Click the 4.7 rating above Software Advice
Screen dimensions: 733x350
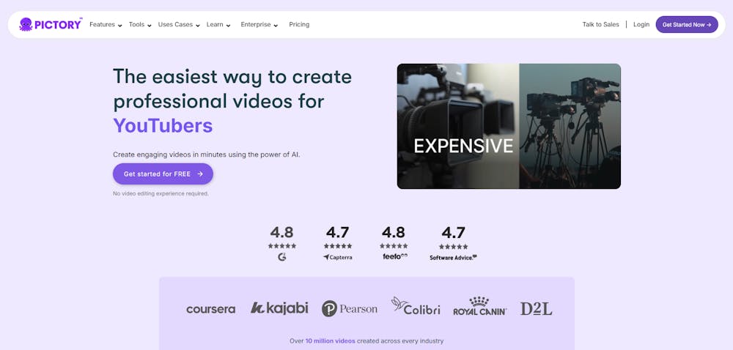453,232
